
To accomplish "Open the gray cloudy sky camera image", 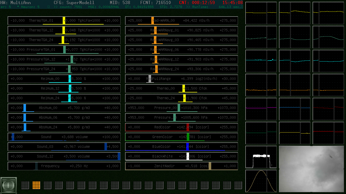I will (311, 169).
